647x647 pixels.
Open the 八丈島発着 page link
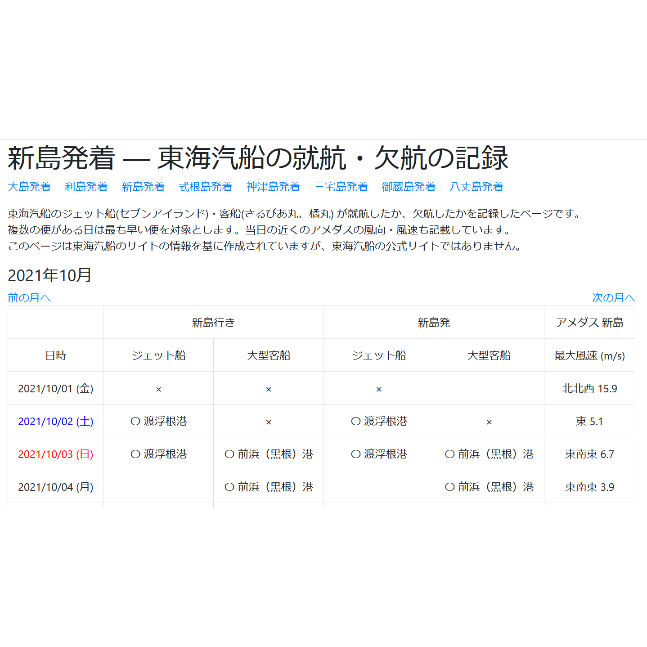[x=476, y=187]
